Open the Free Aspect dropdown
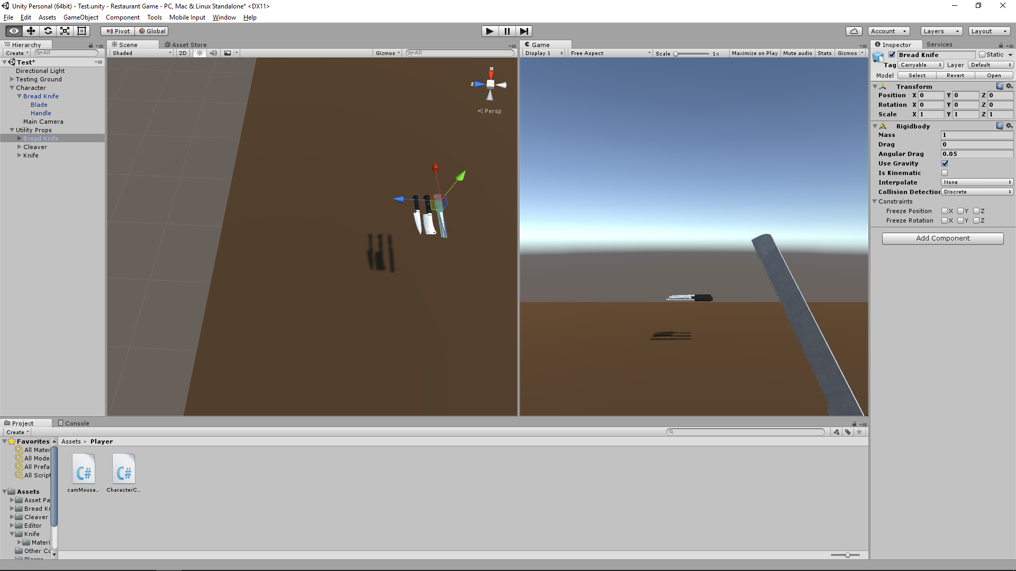 (x=611, y=53)
